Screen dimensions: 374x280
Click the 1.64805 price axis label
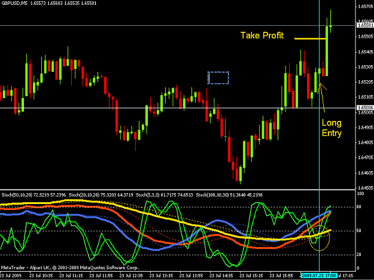pyautogui.click(x=366, y=142)
